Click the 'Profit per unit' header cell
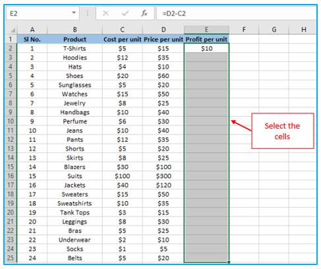Screen dimensions: 321x269 (206, 40)
